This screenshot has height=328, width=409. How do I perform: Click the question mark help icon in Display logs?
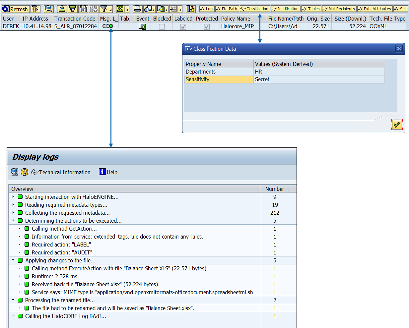(x=25, y=172)
